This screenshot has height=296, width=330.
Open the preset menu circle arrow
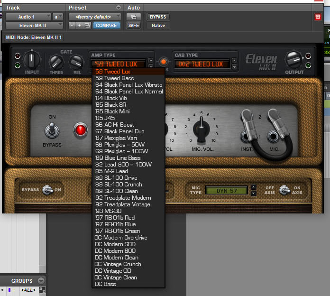119,8
